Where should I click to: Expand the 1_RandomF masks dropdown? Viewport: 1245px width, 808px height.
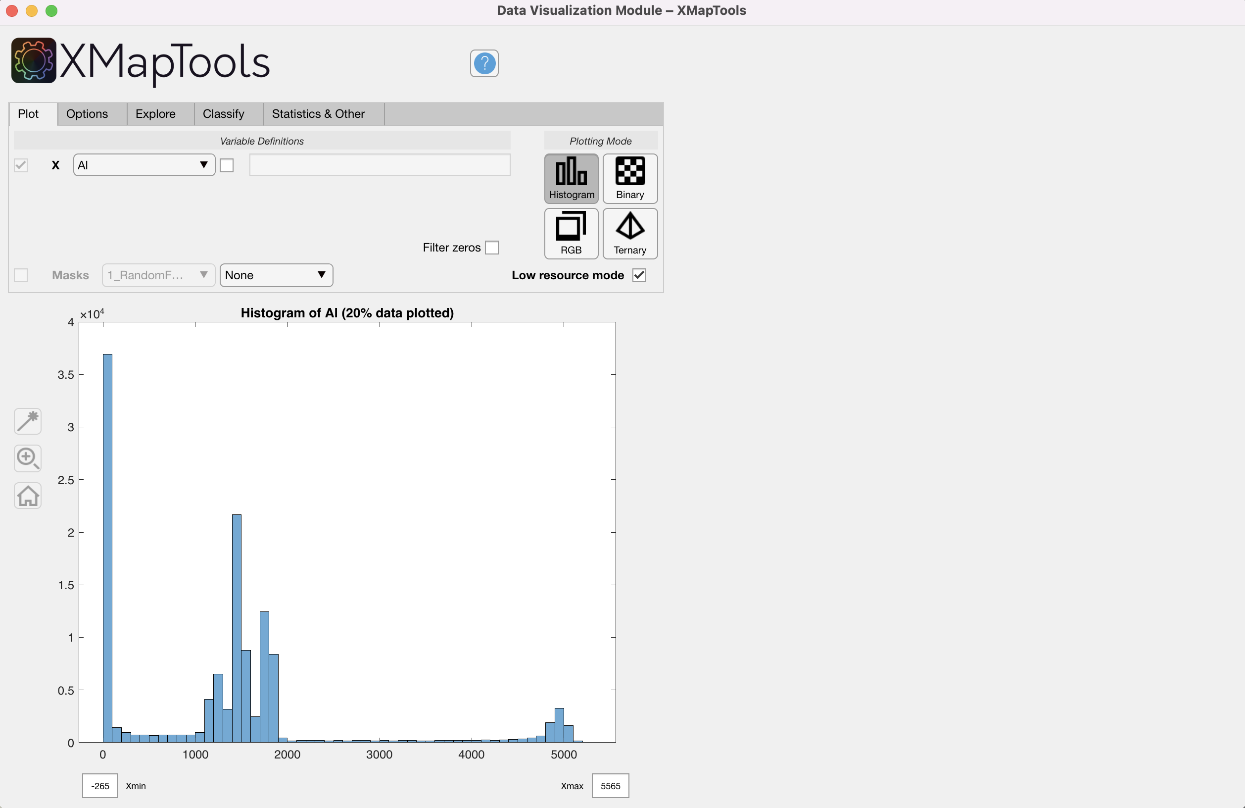tap(158, 275)
